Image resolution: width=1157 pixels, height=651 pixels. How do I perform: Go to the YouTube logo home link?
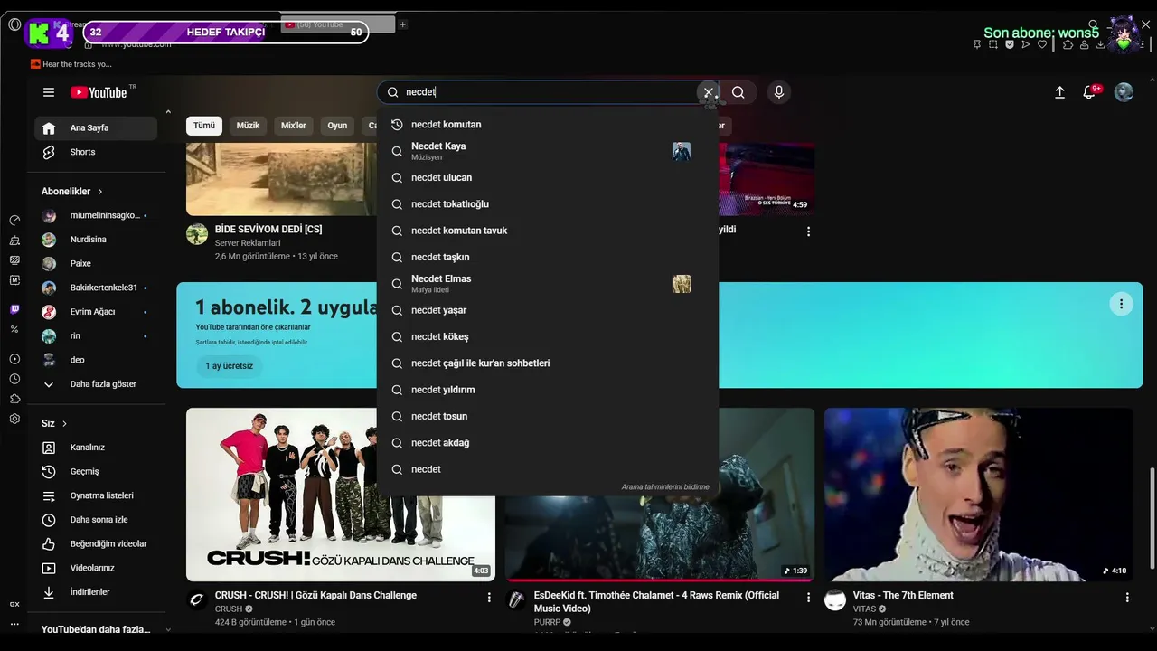point(99,92)
